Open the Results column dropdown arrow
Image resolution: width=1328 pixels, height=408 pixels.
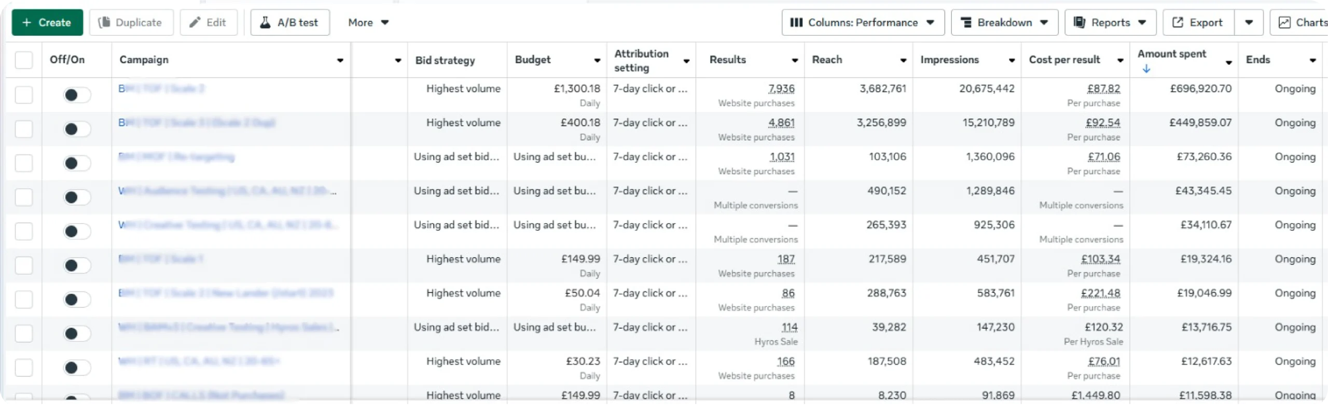click(794, 61)
